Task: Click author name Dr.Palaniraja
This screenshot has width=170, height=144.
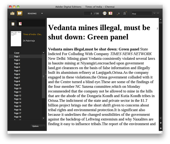Action: tap(29, 41)
